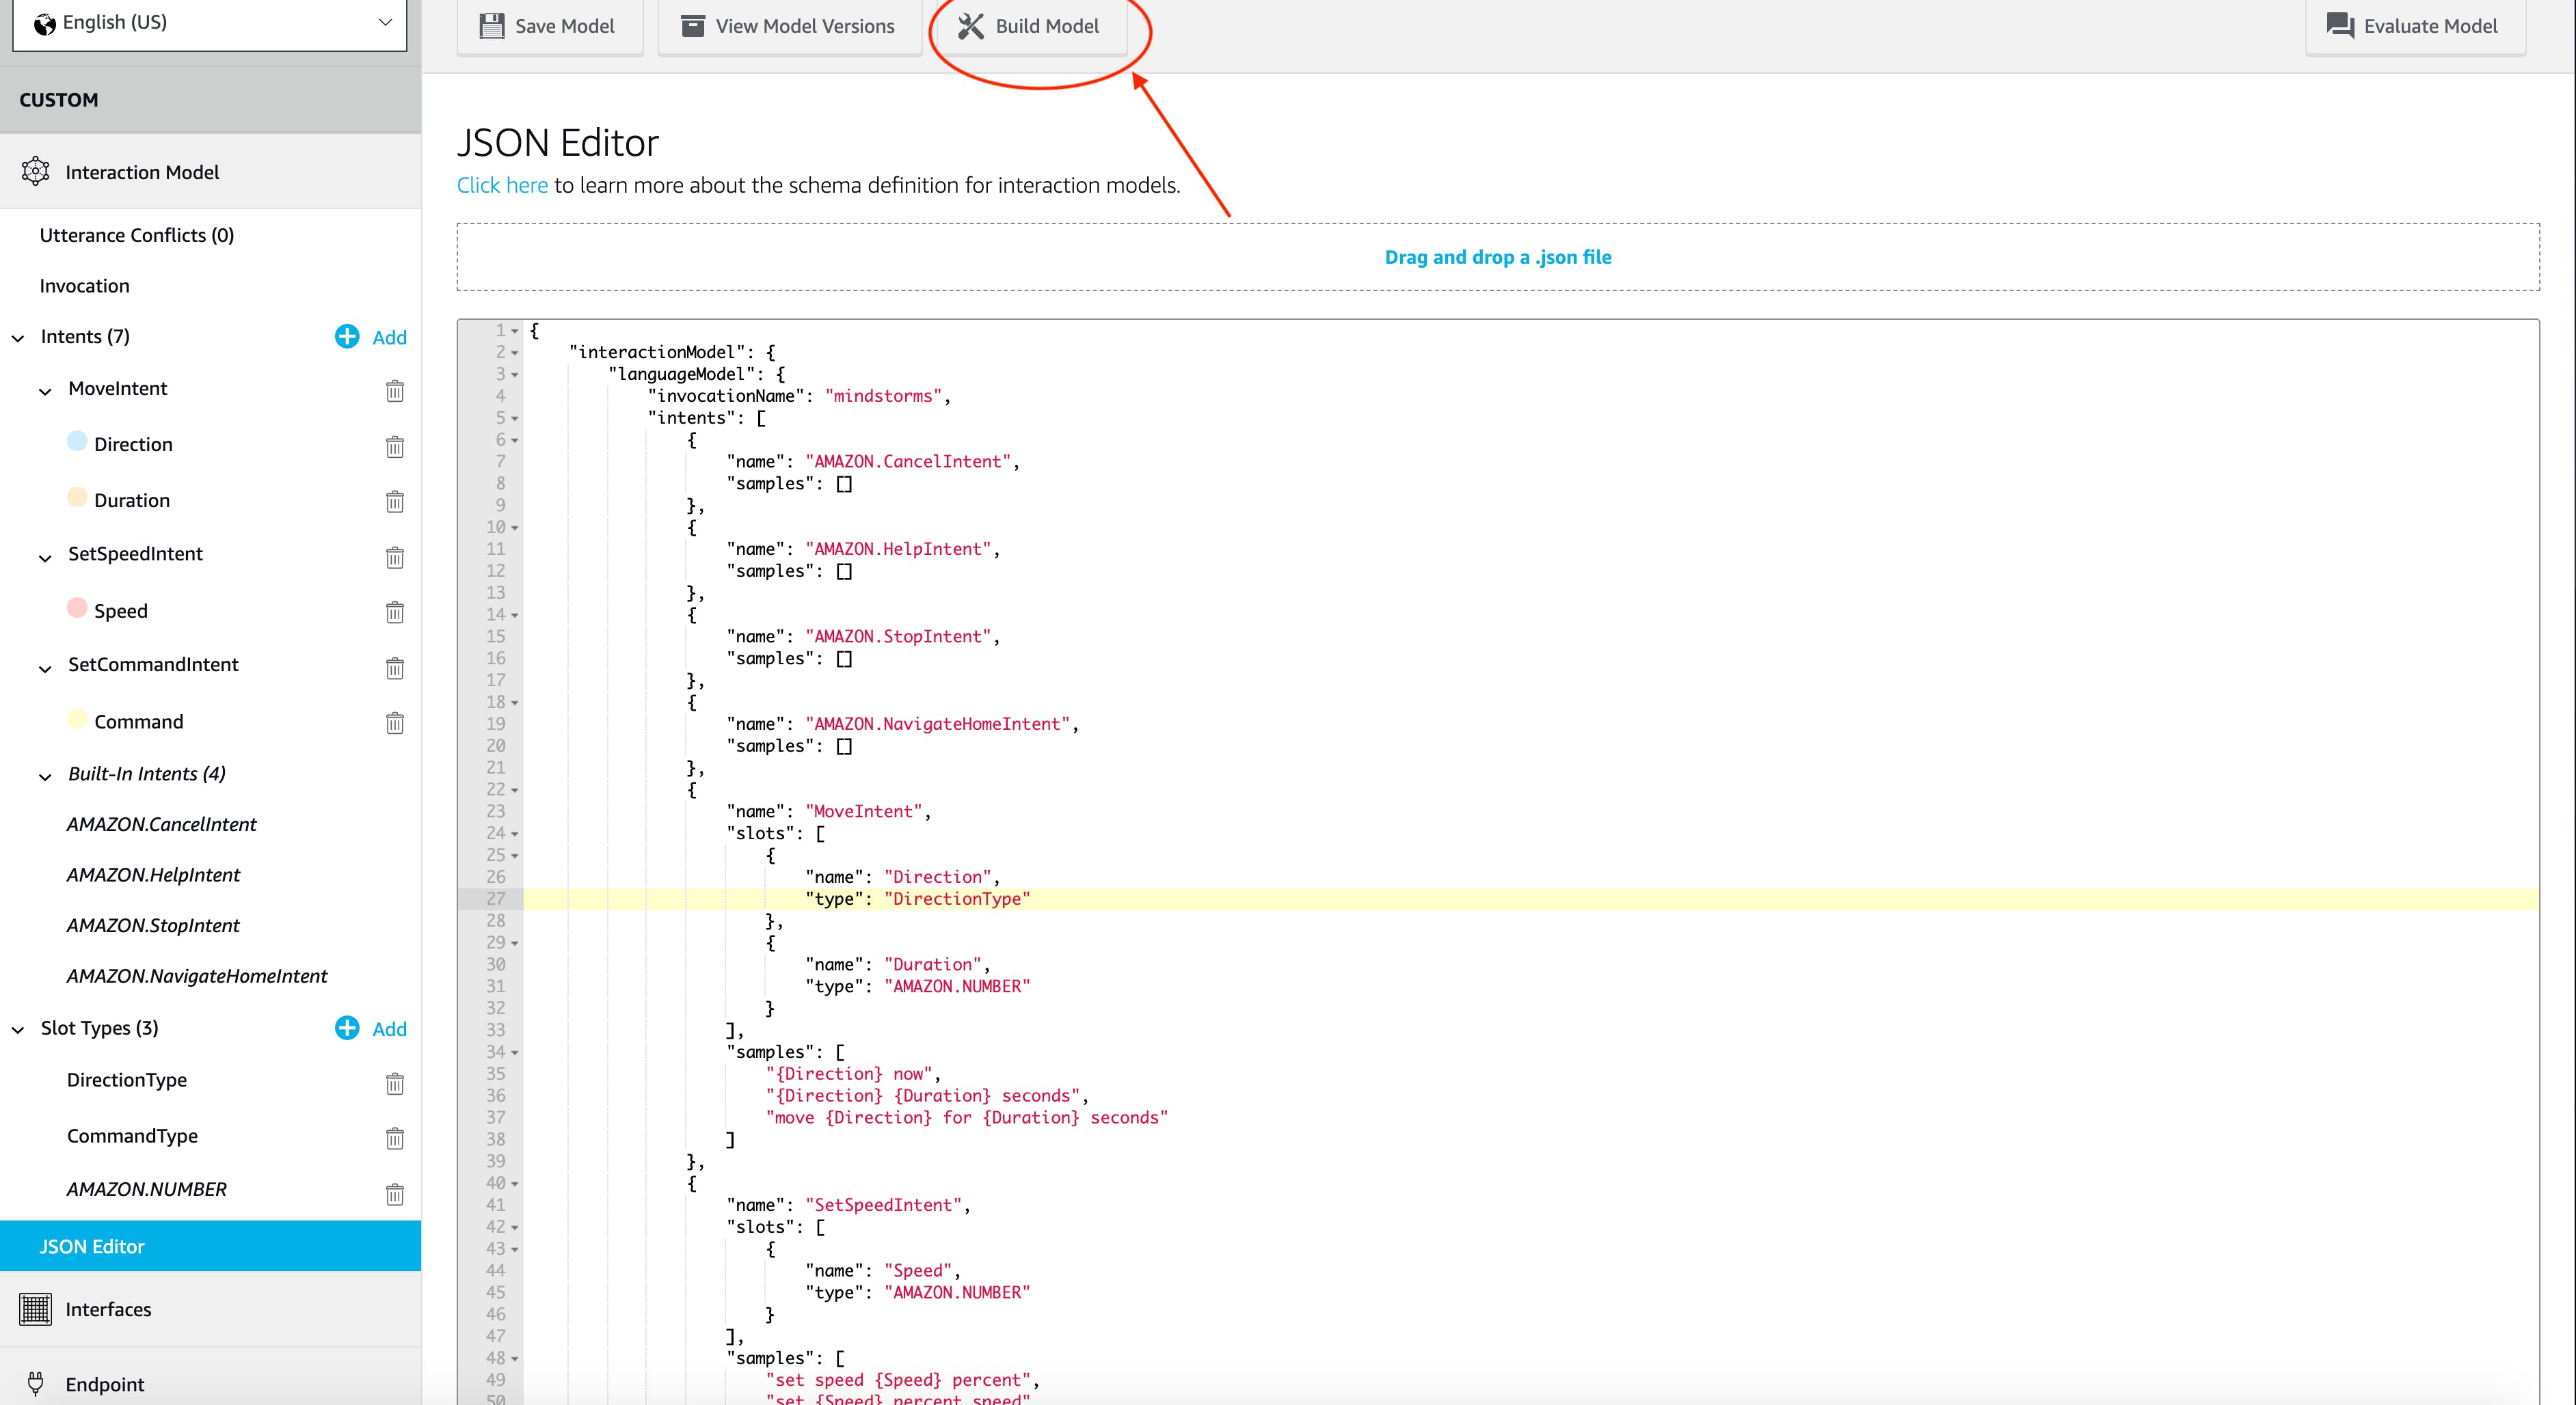Click the Evaluate Model button
Viewport: 2576px width, 1405px height.
2415,26
